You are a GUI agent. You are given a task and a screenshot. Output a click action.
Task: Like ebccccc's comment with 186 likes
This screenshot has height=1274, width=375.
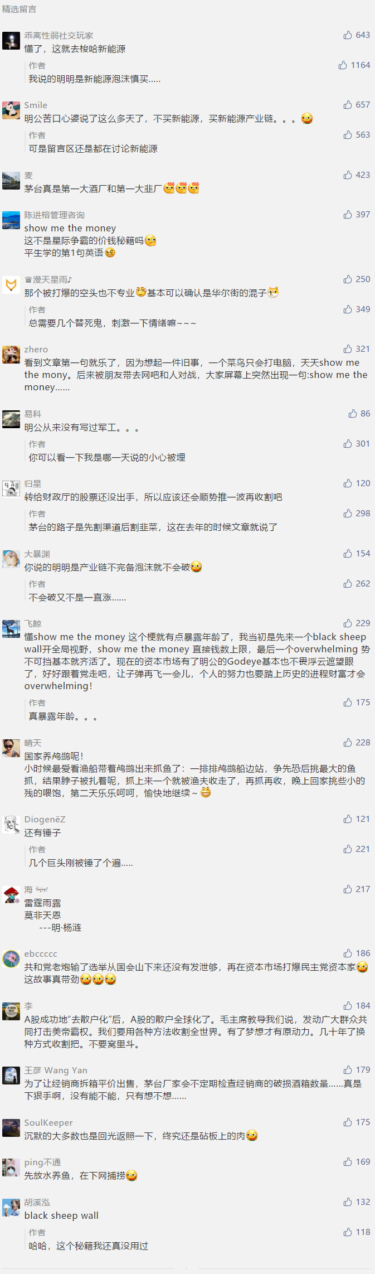pos(348,953)
